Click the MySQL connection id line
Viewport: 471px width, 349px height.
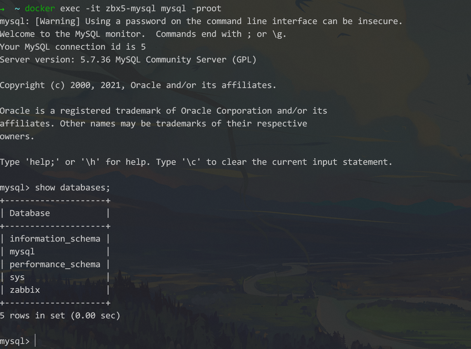coord(73,47)
